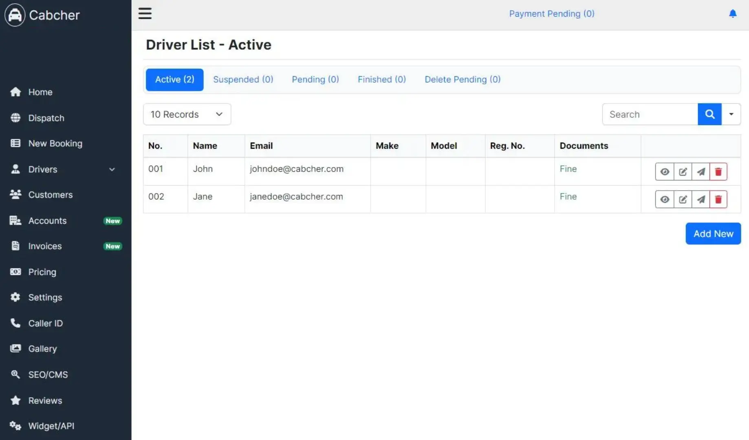Expand the Drivers submenu chevron
749x440 pixels.
112,169
